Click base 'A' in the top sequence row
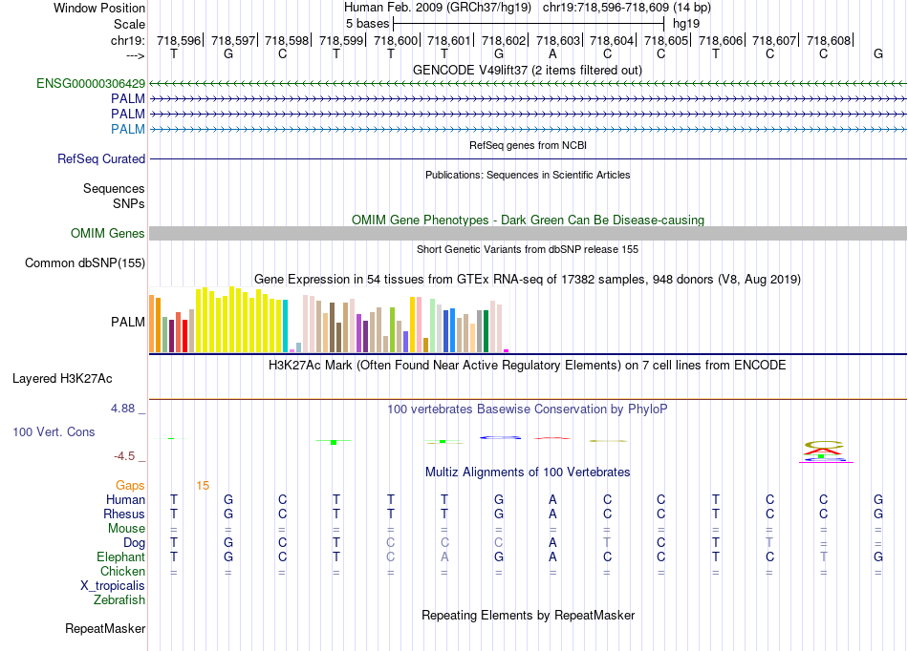Screen dimensions: 908x651 [x=552, y=54]
